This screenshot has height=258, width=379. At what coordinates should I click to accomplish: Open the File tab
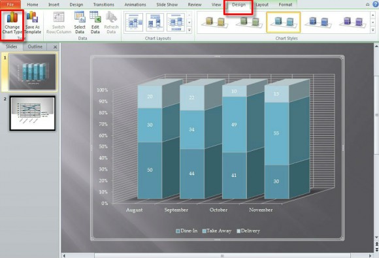coord(10,5)
